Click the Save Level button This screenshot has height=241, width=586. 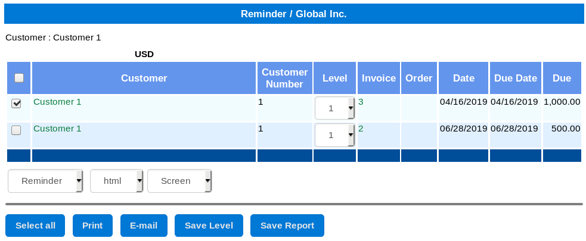[209, 226]
